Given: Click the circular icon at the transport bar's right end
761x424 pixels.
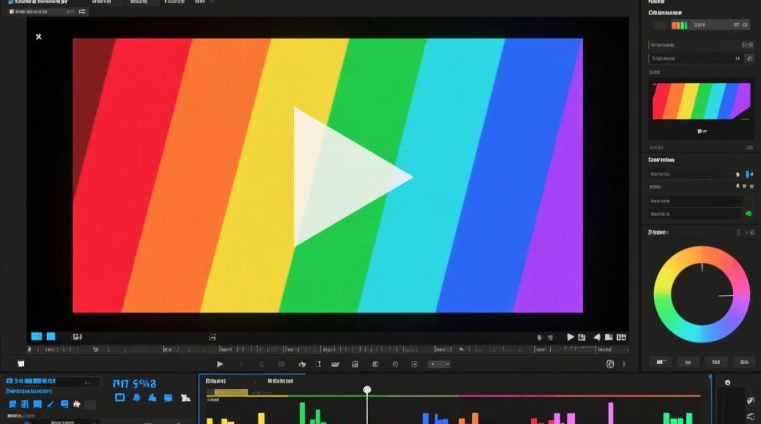Looking at the screenshot, I should [610, 364].
